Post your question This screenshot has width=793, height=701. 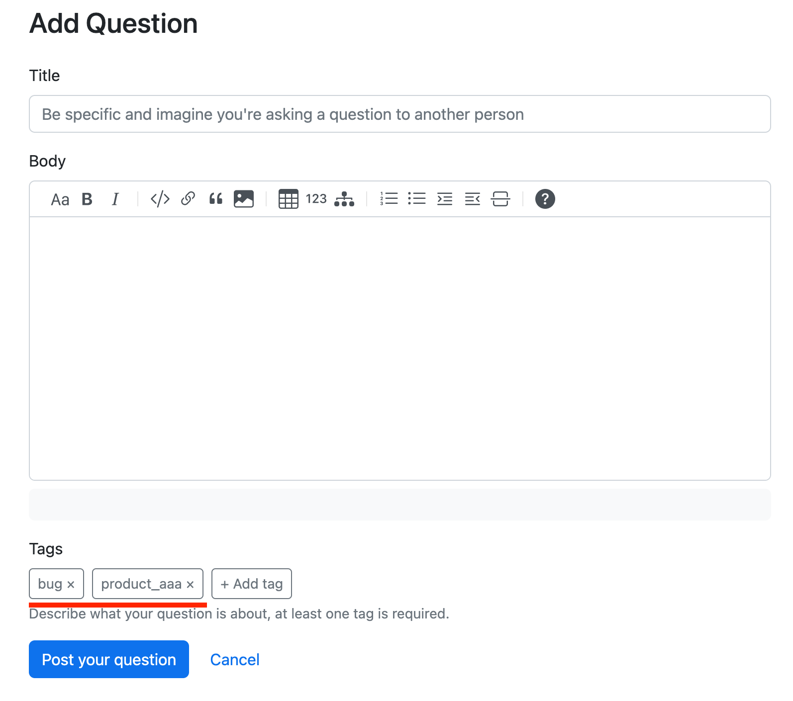click(x=108, y=659)
